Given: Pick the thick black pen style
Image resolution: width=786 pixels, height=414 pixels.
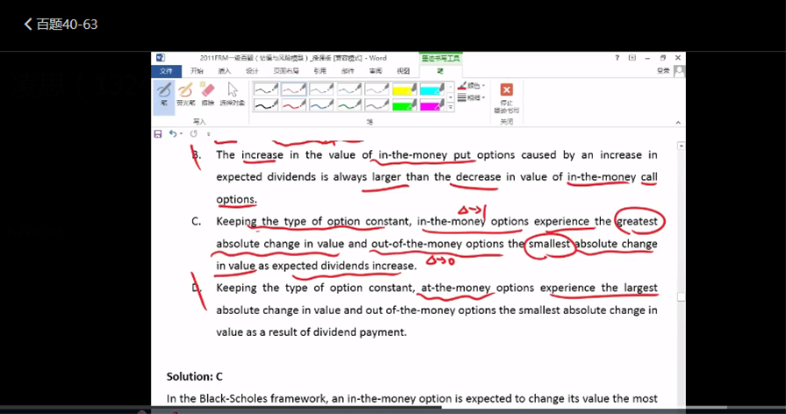Looking at the screenshot, I should (267, 105).
